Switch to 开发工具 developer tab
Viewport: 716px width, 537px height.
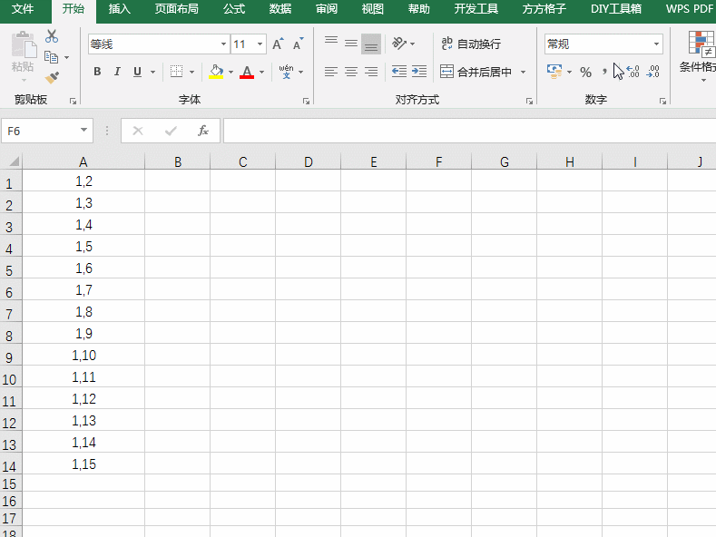[476, 9]
